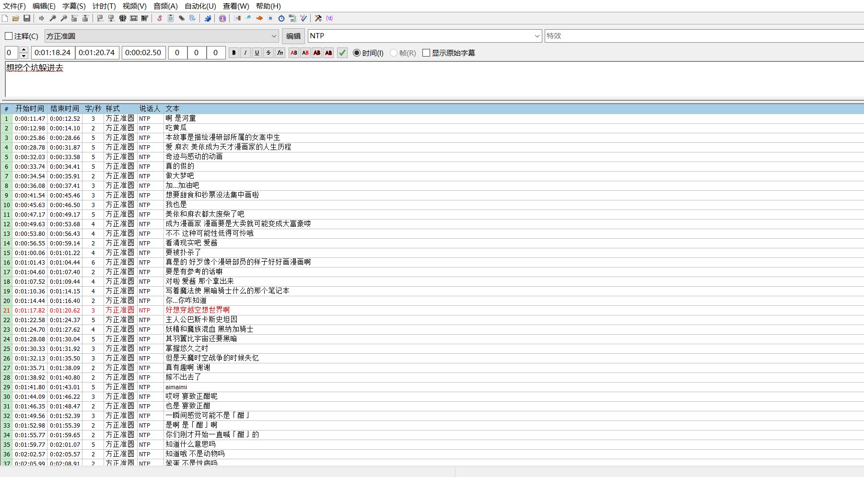The image size is (864, 477).
Task: Click the Zoom in magnifier icon
Action: [x=53, y=18]
